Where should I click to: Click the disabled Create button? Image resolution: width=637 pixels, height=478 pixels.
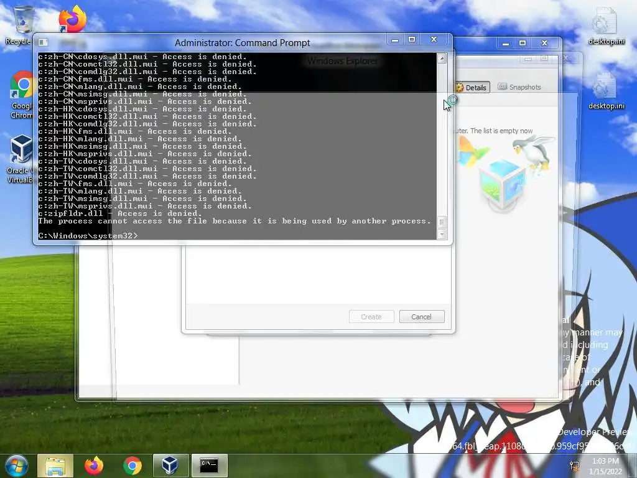point(371,317)
